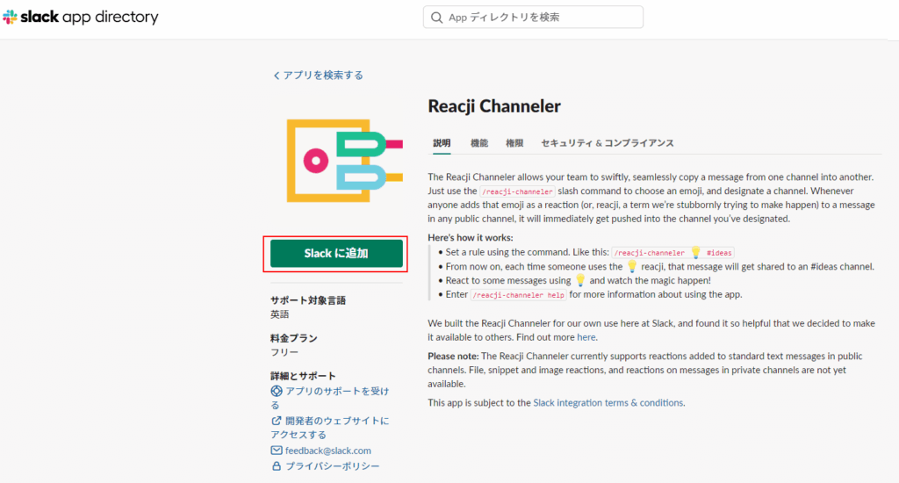The width and height of the screenshot is (899, 483).
Task: Open the プライバシーポリシー link
Action: click(333, 466)
